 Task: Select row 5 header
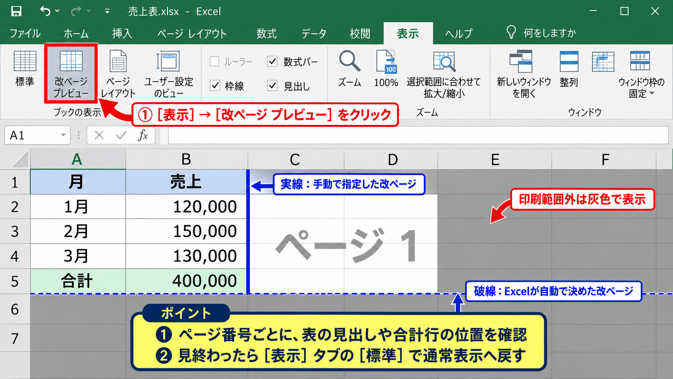tap(15, 281)
